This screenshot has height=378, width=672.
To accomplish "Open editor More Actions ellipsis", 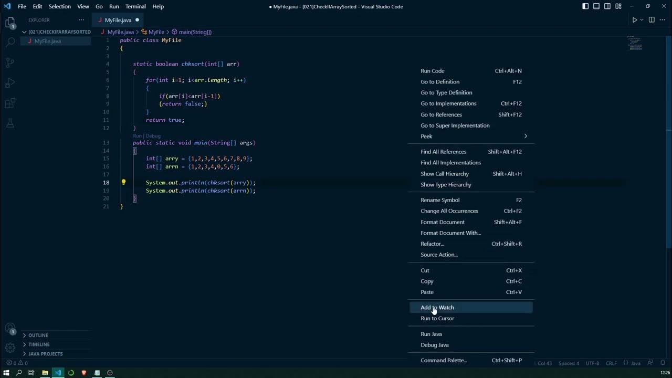I will (x=663, y=20).
